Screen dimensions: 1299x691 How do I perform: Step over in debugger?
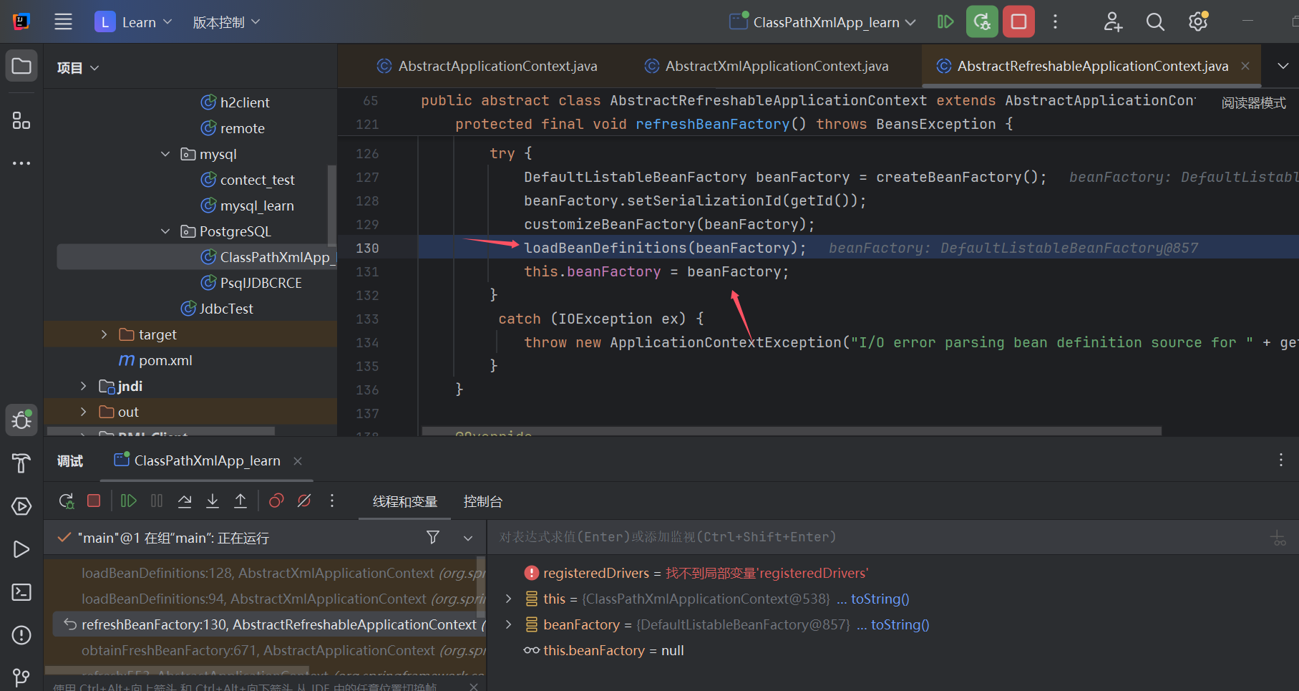click(185, 501)
